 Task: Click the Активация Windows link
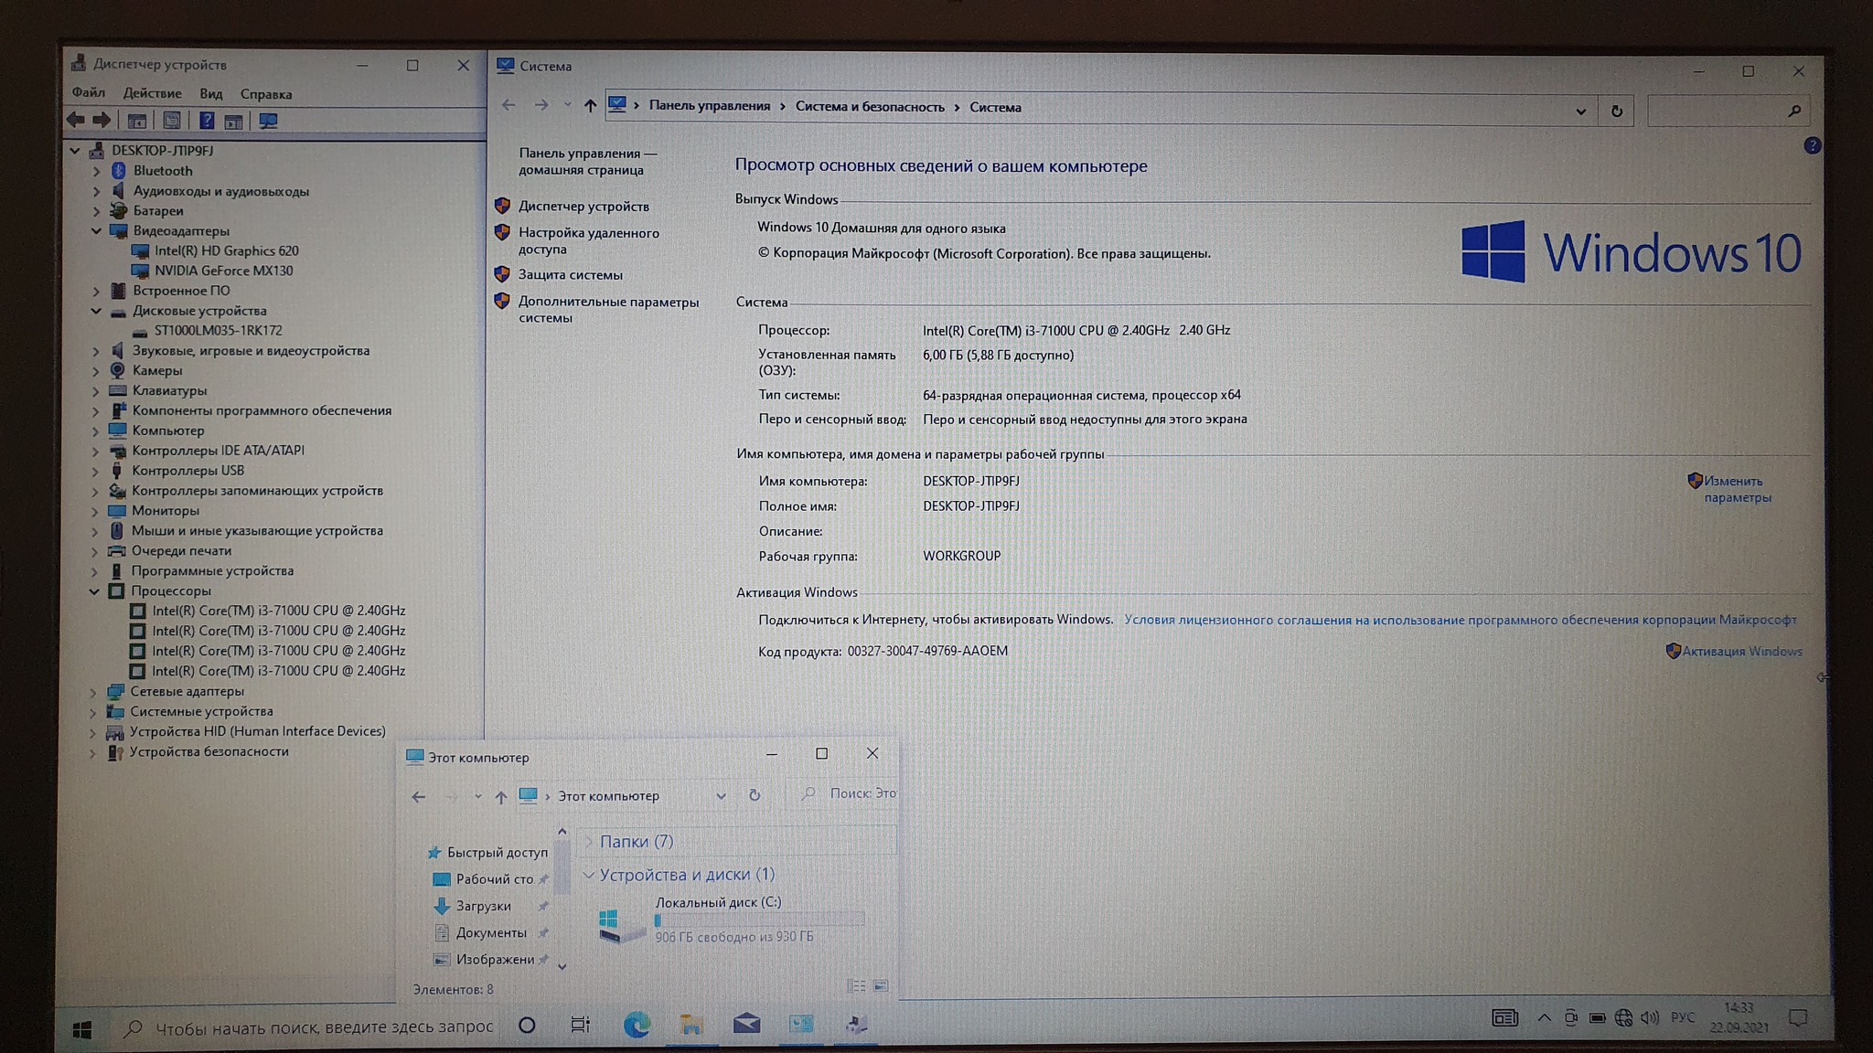1741,652
